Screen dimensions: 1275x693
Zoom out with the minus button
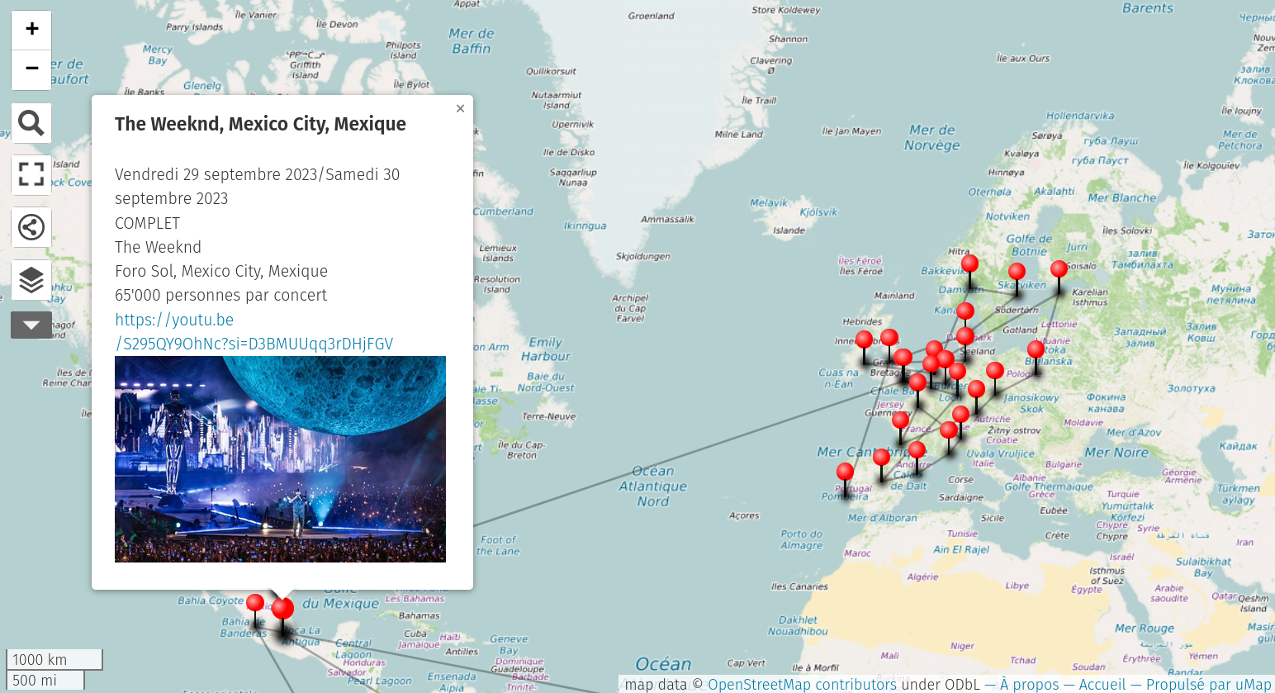[31, 69]
